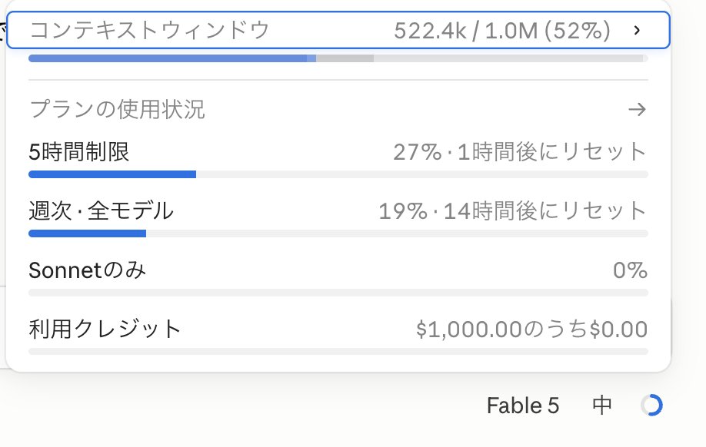Open the 中 effort level selector
Screen dimensions: 706x447
coord(602,406)
